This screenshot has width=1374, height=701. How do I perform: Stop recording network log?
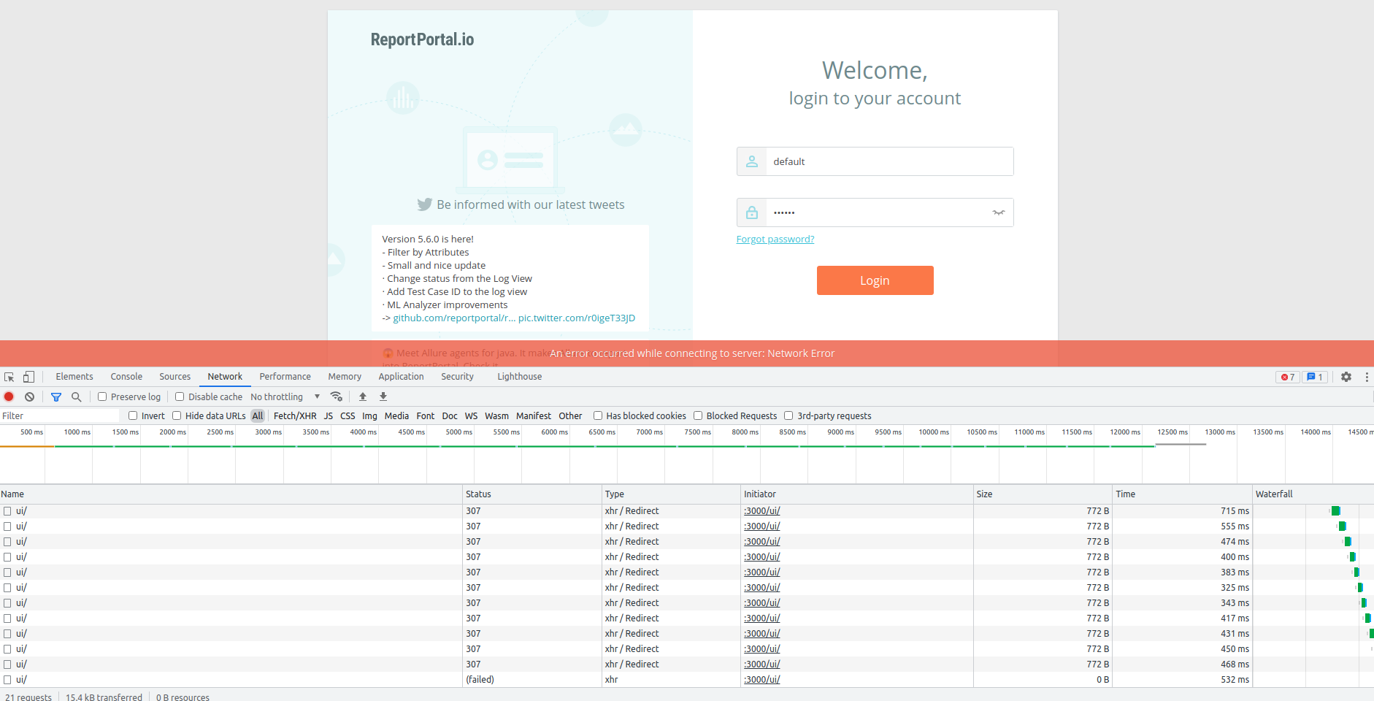(x=9, y=397)
